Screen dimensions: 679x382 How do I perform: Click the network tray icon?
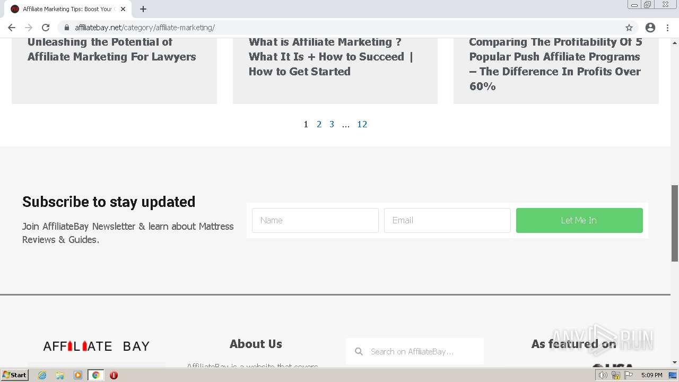pos(616,375)
